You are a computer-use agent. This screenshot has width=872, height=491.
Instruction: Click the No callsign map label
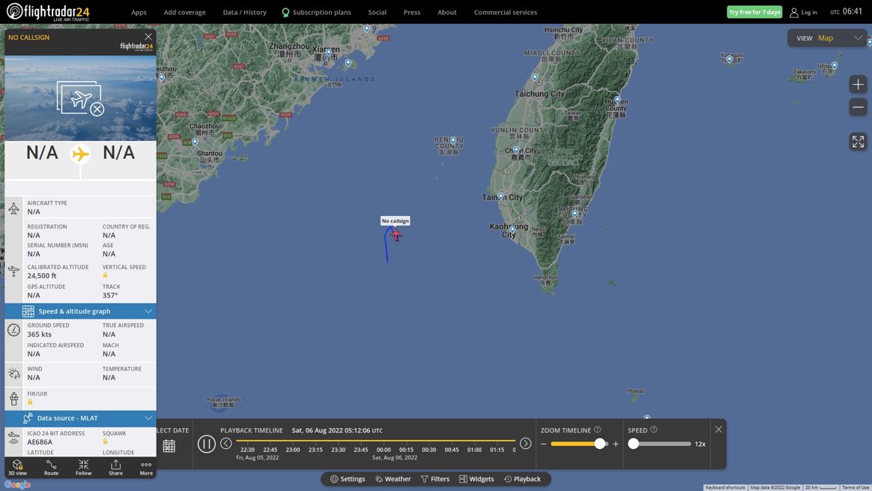tap(395, 221)
